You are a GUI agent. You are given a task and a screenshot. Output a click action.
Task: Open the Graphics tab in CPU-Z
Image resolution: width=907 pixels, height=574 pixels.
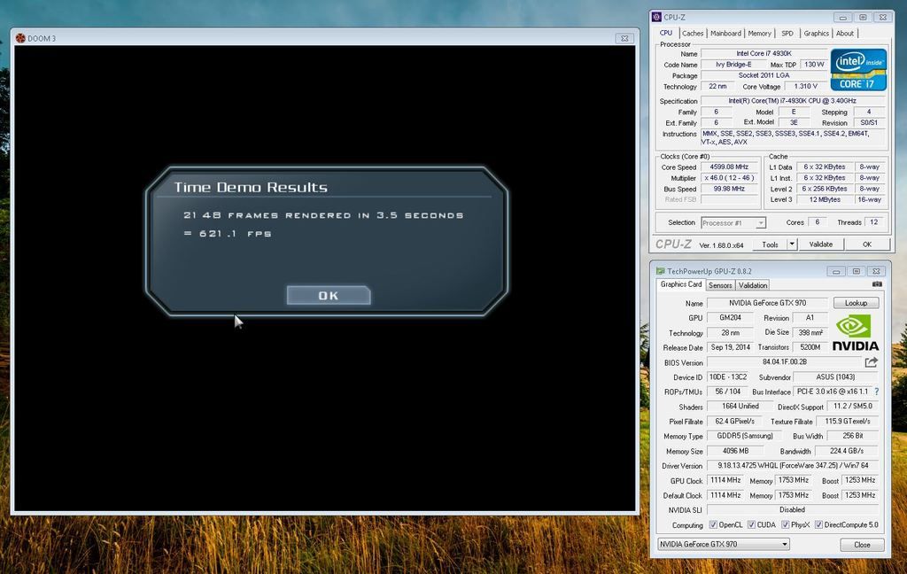click(x=816, y=34)
